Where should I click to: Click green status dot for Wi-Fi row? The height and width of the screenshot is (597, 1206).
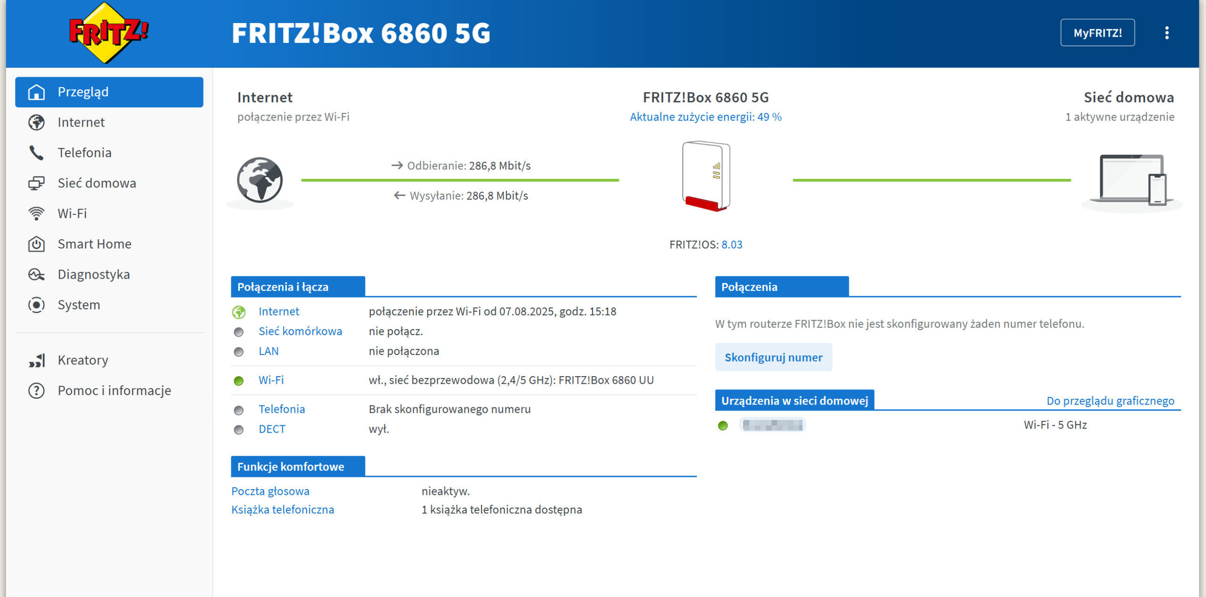click(239, 381)
